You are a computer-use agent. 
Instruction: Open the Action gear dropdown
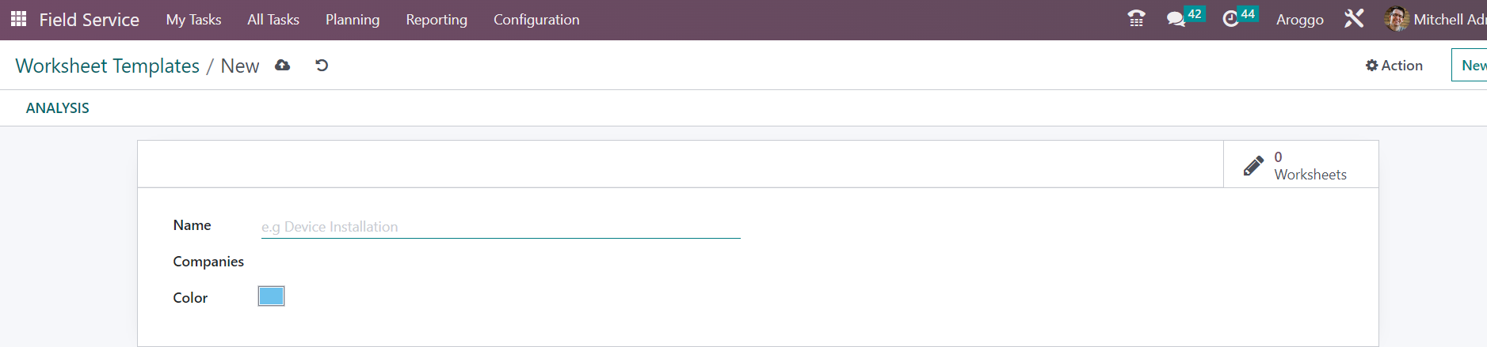pos(1394,66)
